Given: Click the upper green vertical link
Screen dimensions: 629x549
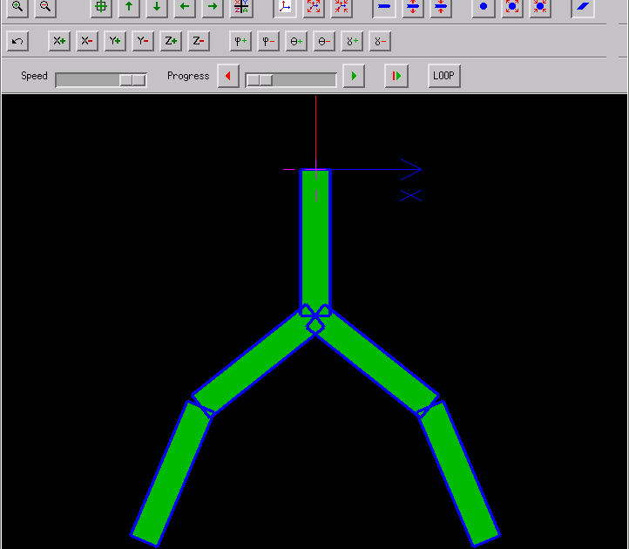Looking at the screenshot, I should pos(315,241).
